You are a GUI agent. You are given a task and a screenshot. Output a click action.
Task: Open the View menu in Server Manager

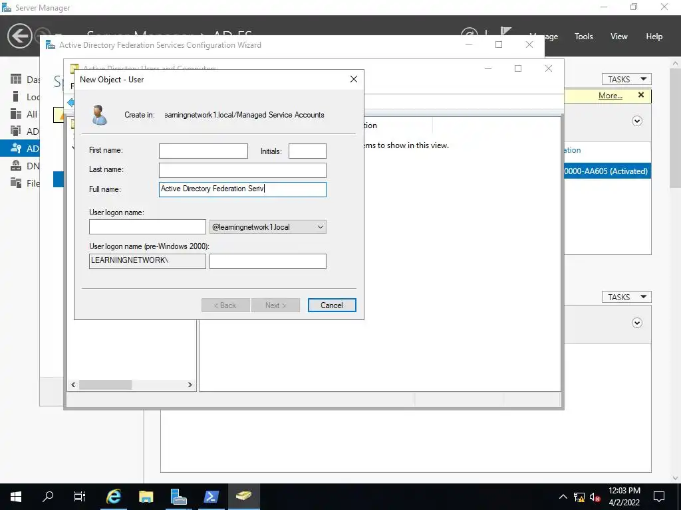[x=618, y=37]
